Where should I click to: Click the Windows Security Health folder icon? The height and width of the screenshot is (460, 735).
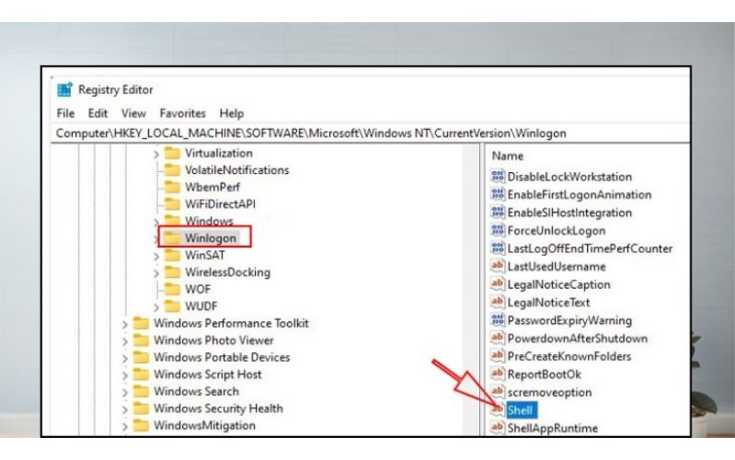[x=141, y=408]
